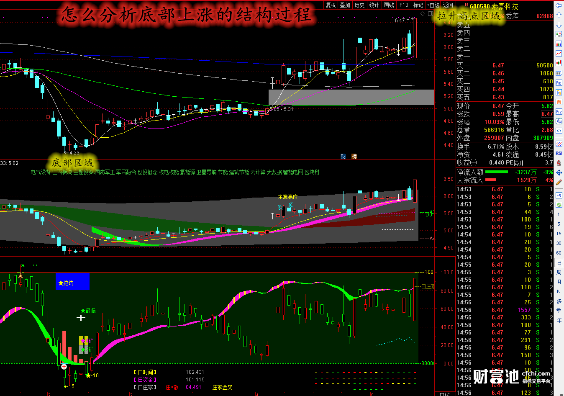Image resolution: width=564 pixels, height=396 pixels.
Task: Open the 历史 history menu
Action: tap(360, 5)
